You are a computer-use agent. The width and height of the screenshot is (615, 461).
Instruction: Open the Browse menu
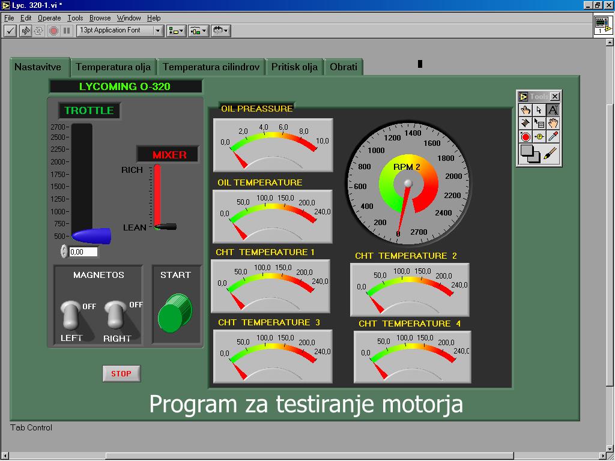100,18
